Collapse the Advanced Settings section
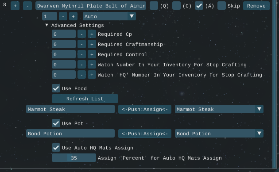This screenshot has width=279, height=172. coord(46,25)
